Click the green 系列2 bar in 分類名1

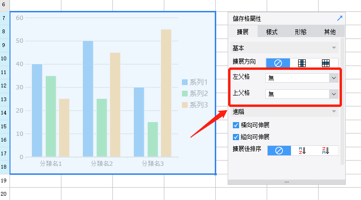point(51,116)
